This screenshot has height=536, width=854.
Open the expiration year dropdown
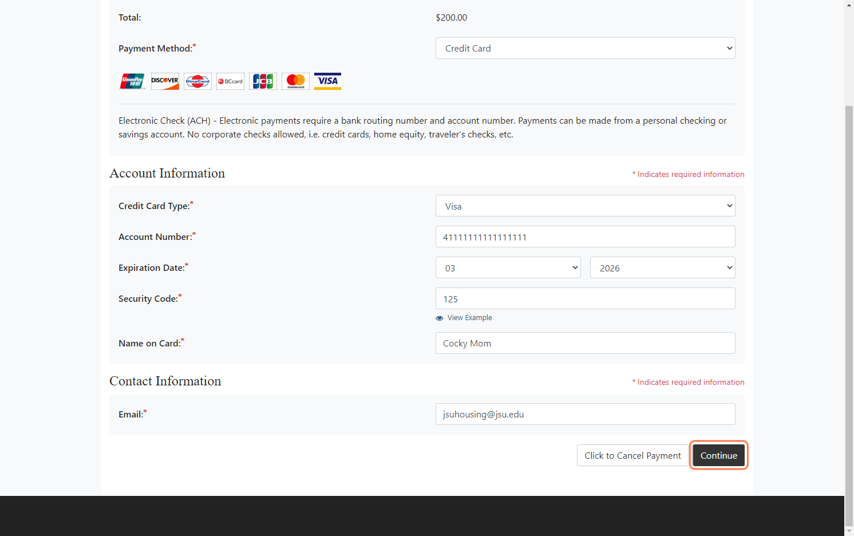coord(663,267)
